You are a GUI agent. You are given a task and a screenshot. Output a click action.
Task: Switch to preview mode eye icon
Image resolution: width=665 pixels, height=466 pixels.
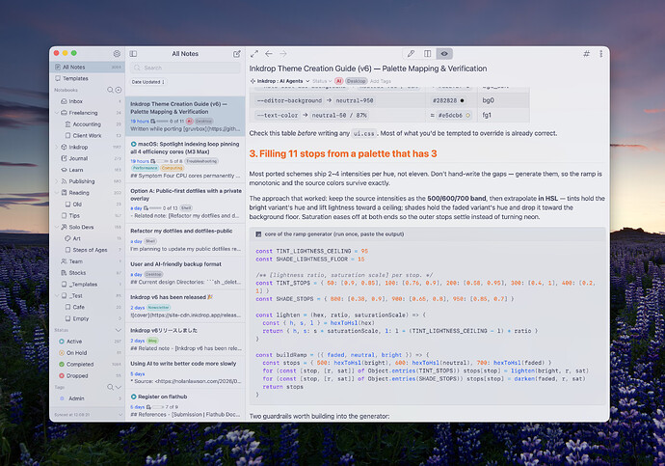[x=444, y=54]
